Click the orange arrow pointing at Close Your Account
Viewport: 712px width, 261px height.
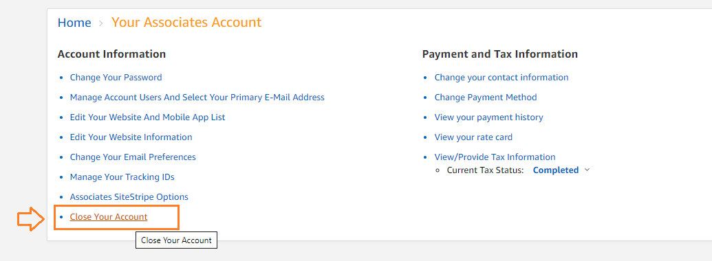pos(30,219)
